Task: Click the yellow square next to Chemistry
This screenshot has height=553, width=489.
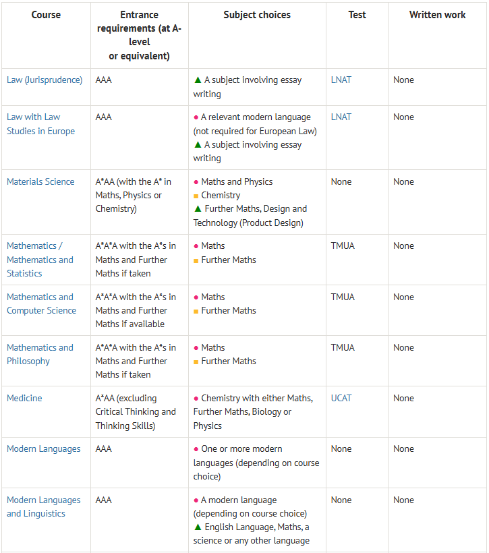Action: pos(196,196)
